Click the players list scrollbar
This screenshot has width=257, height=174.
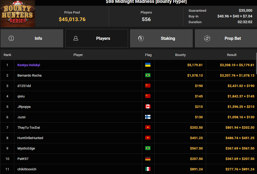click(x=256, y=64)
